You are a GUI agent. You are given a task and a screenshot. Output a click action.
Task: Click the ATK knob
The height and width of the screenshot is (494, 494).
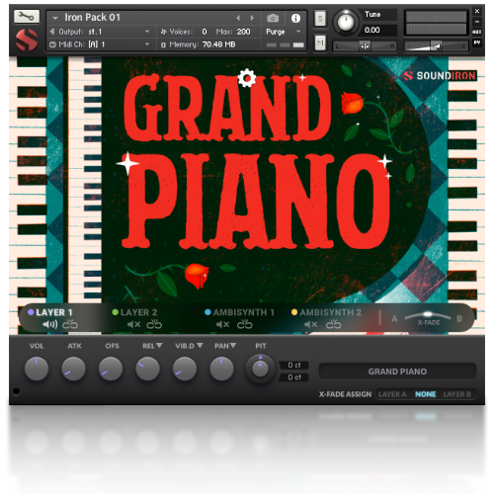click(x=74, y=369)
